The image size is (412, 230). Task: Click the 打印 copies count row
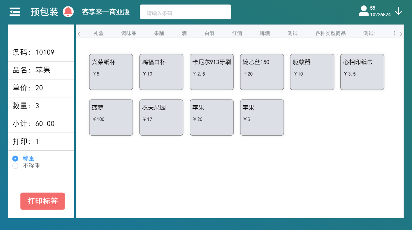click(41, 142)
